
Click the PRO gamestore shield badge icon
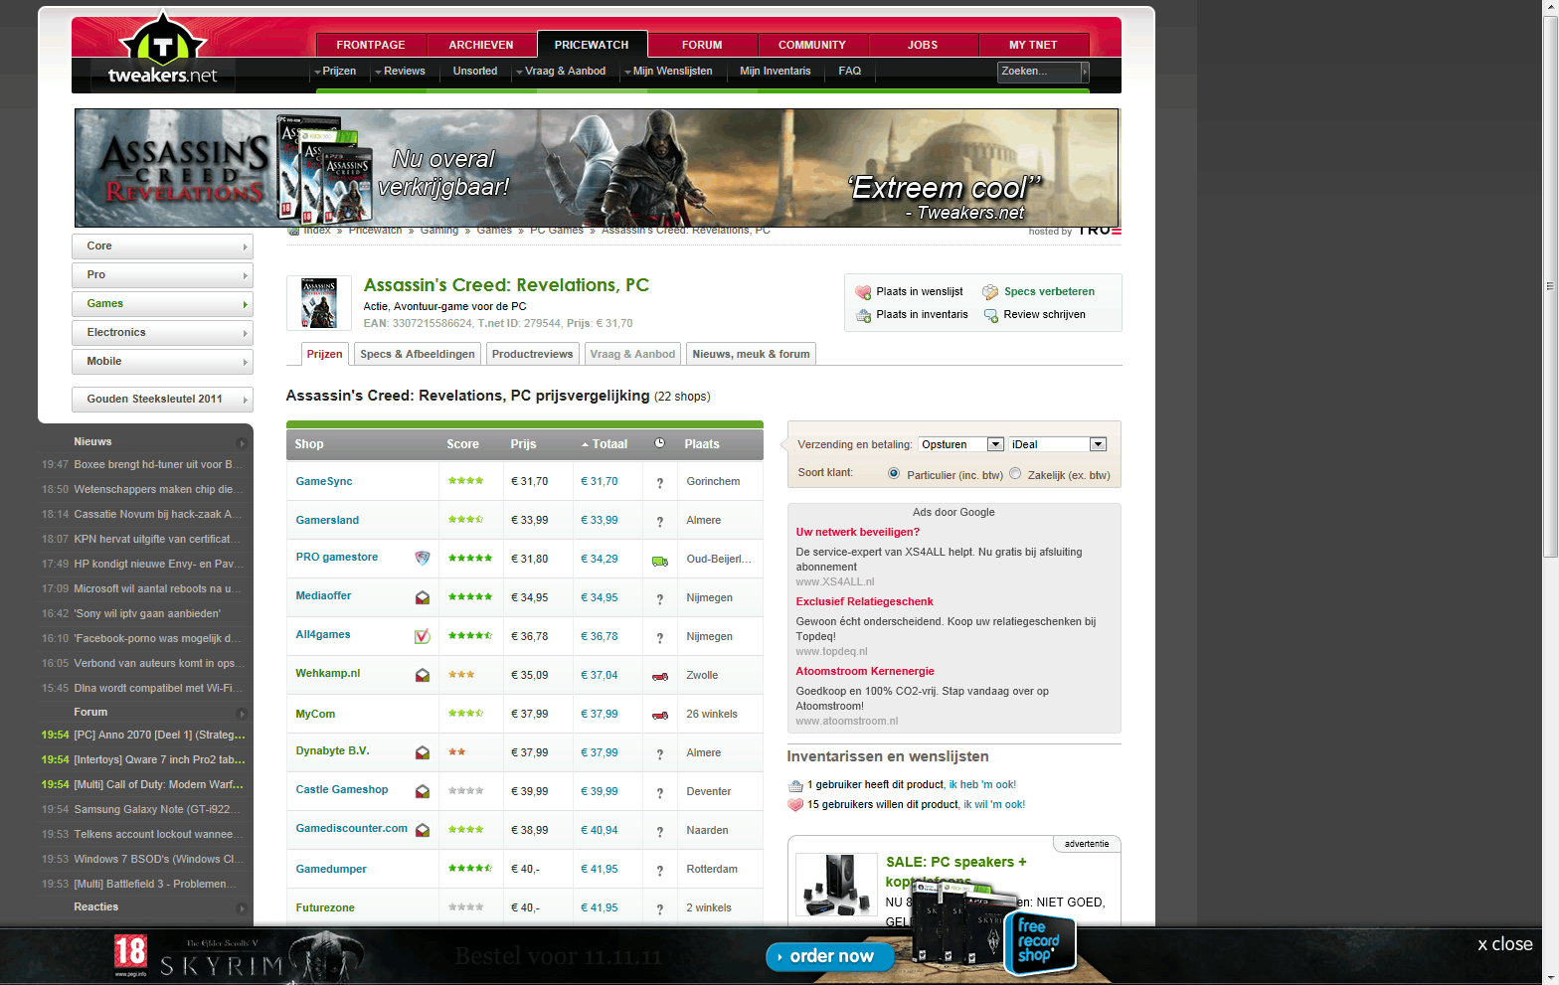(x=423, y=558)
